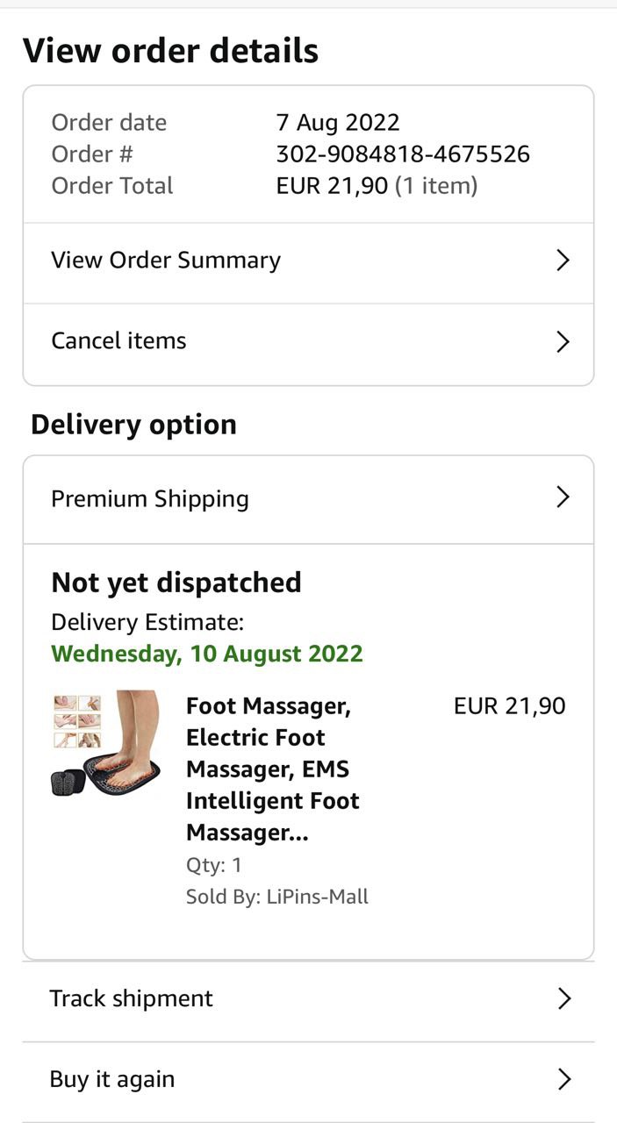Tap the arrow next to Cancel items

[x=563, y=341]
